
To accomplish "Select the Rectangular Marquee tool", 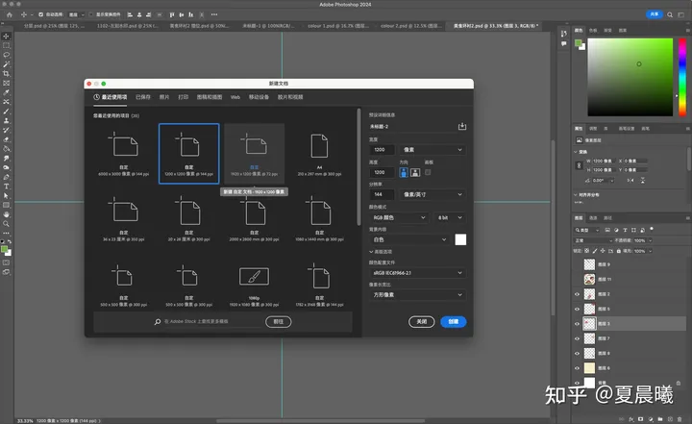I will tap(6, 45).
